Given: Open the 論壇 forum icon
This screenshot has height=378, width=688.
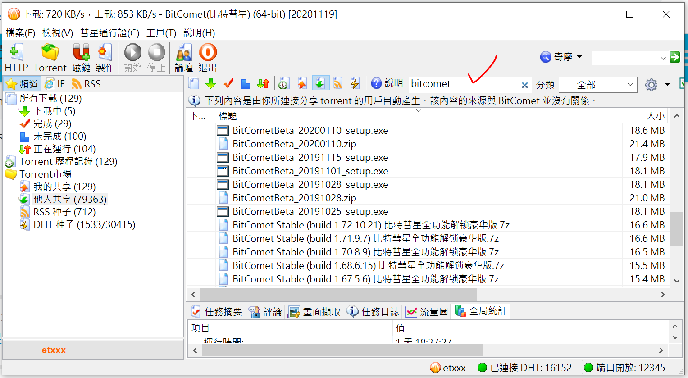Looking at the screenshot, I should (x=184, y=58).
